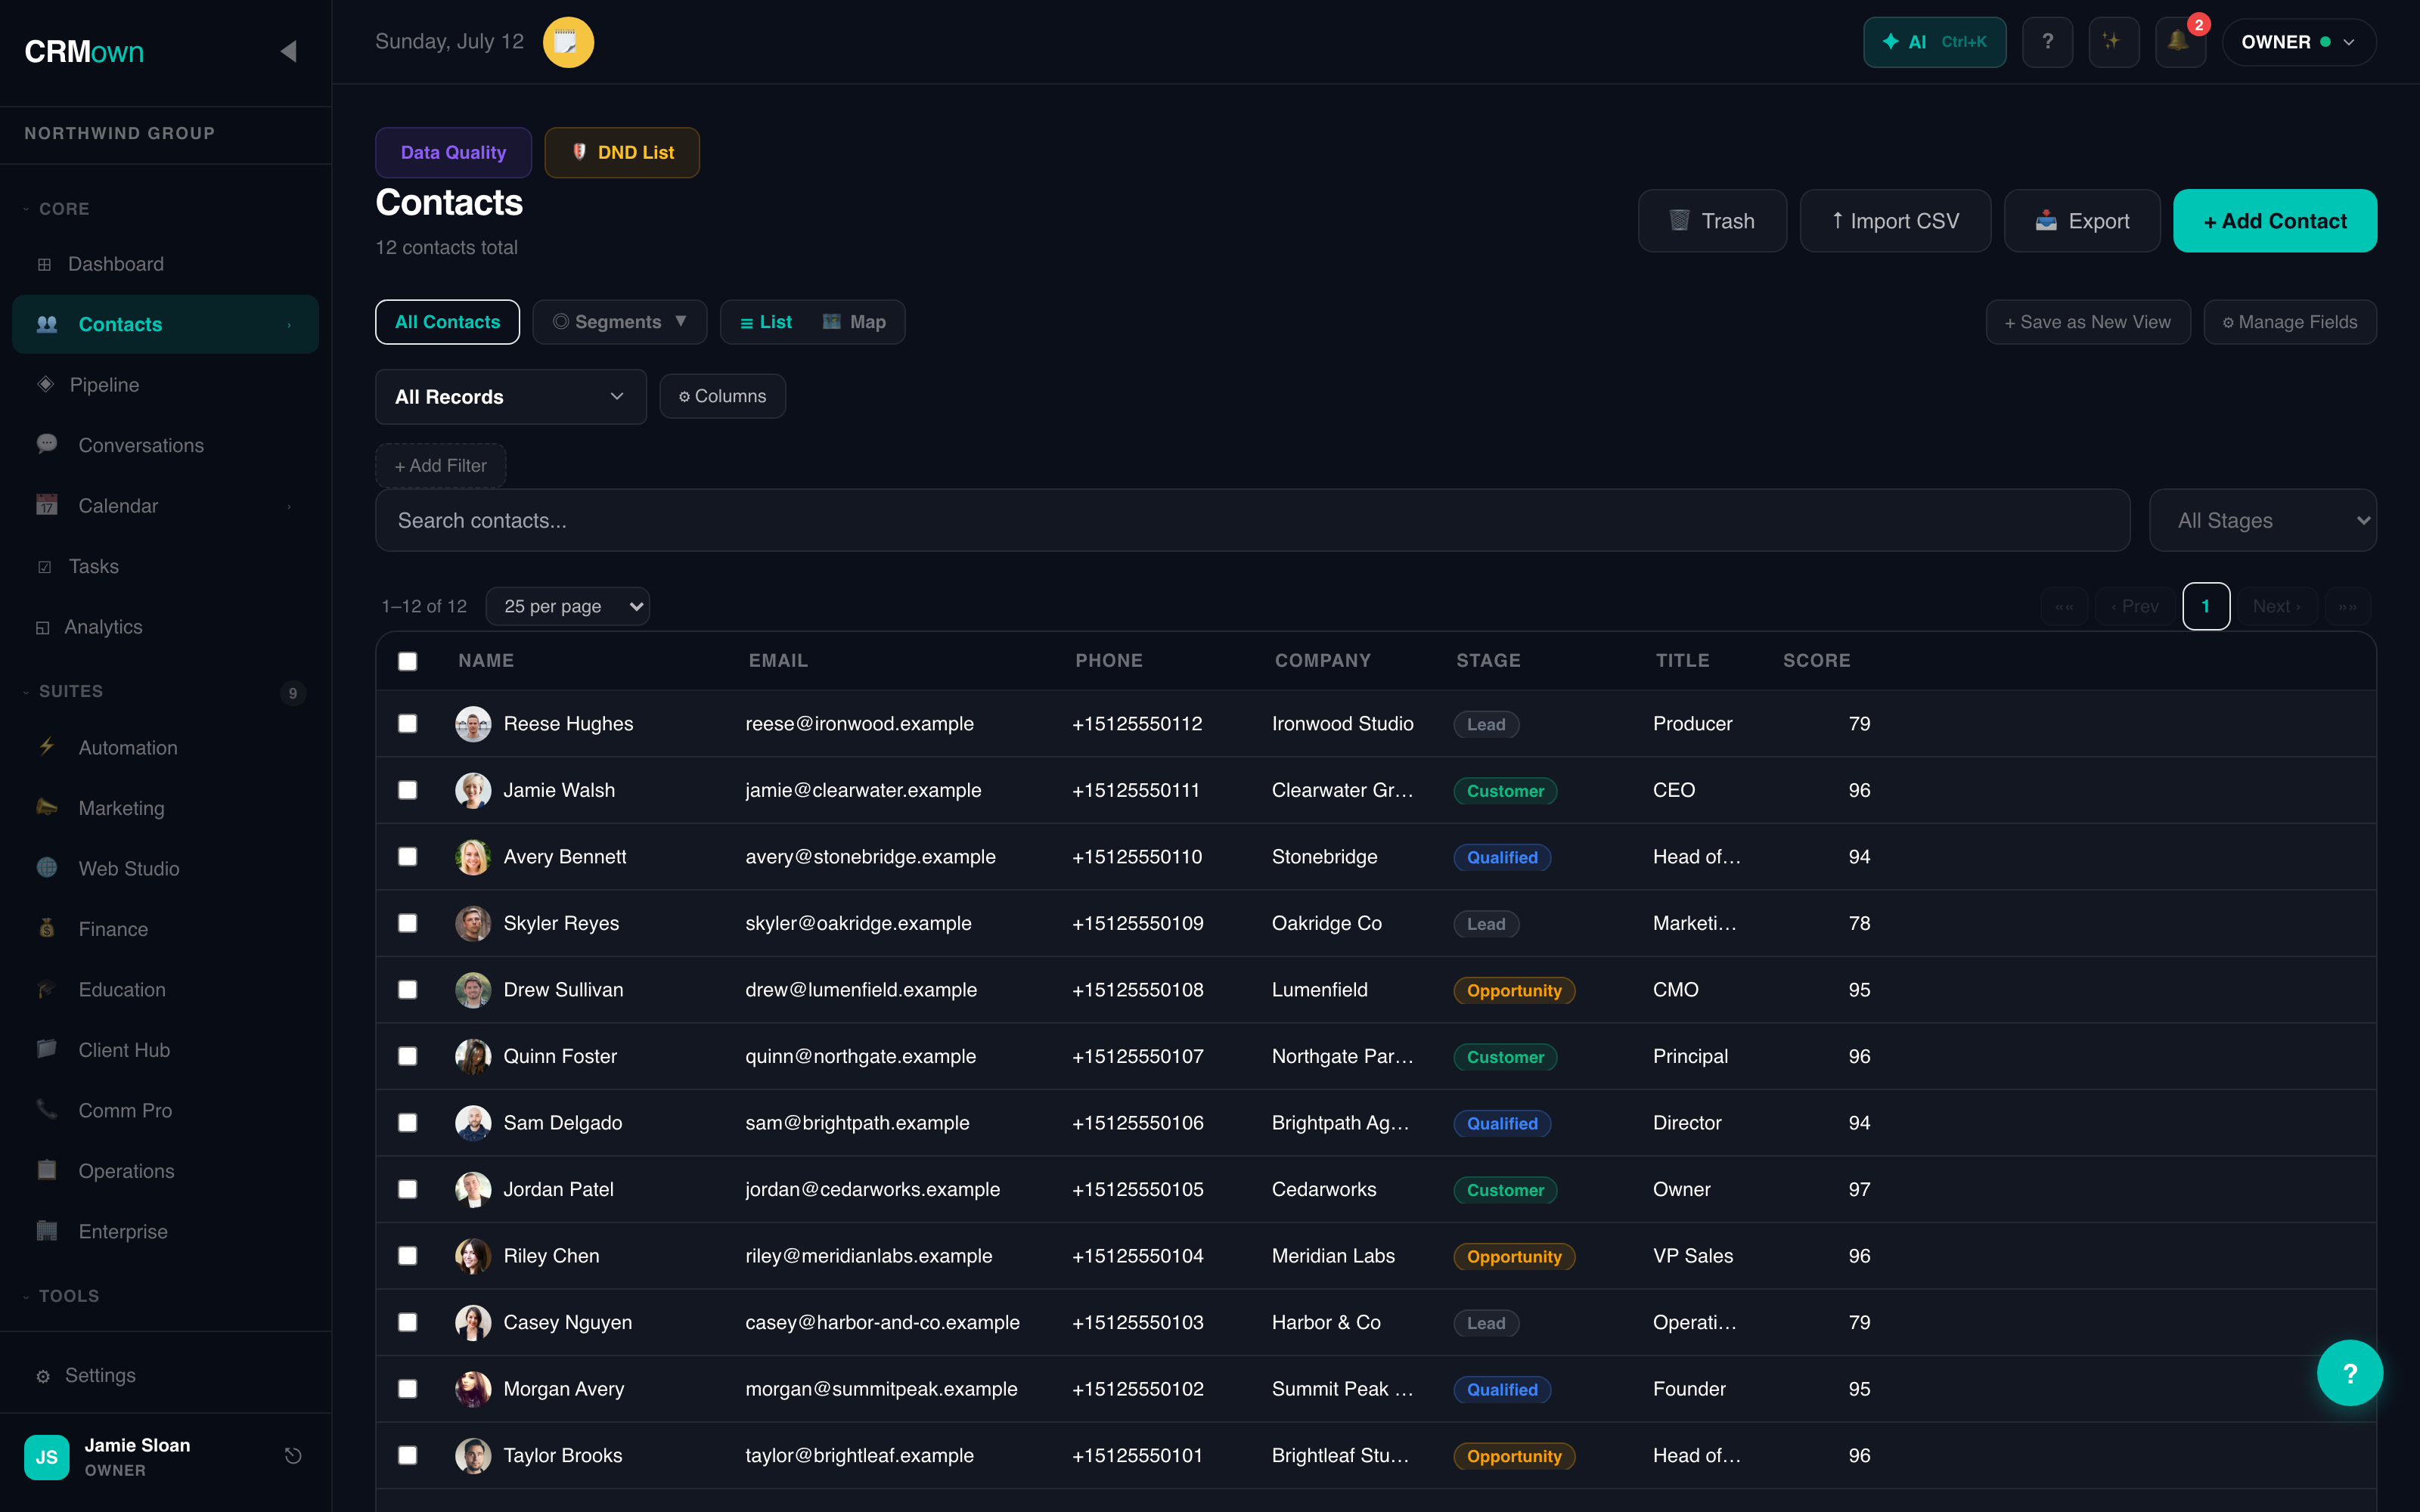This screenshot has width=2420, height=1512.
Task: Open the Education suite
Action: pyautogui.click(x=165, y=990)
